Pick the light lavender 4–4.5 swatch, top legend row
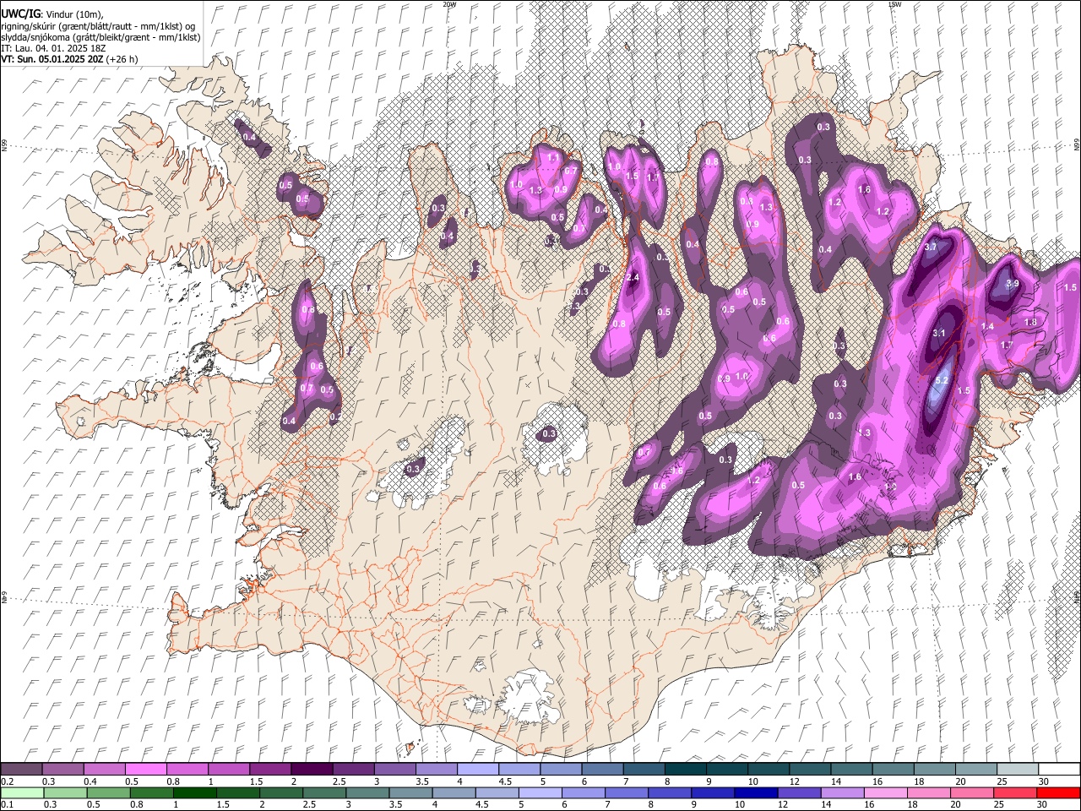This screenshot has width=1081, height=811. pos(478,769)
